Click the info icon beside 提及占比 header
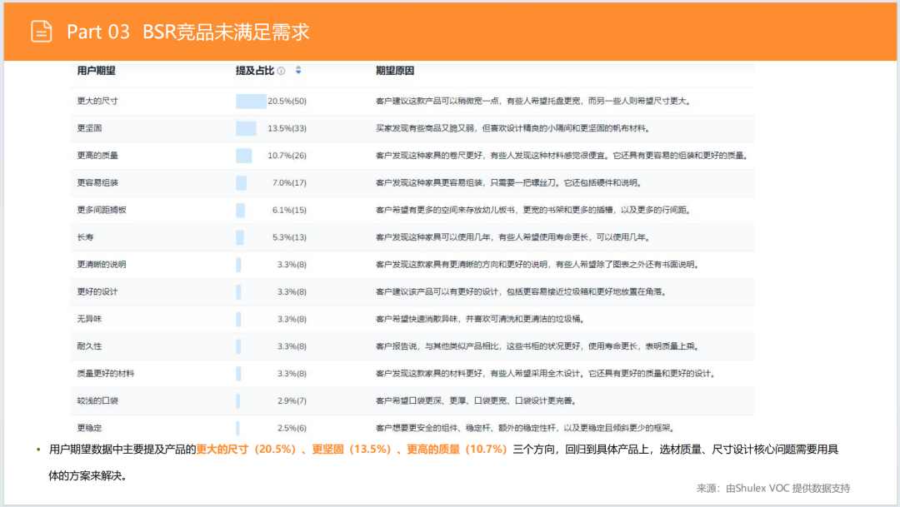The width and height of the screenshot is (900, 507). pos(281,71)
